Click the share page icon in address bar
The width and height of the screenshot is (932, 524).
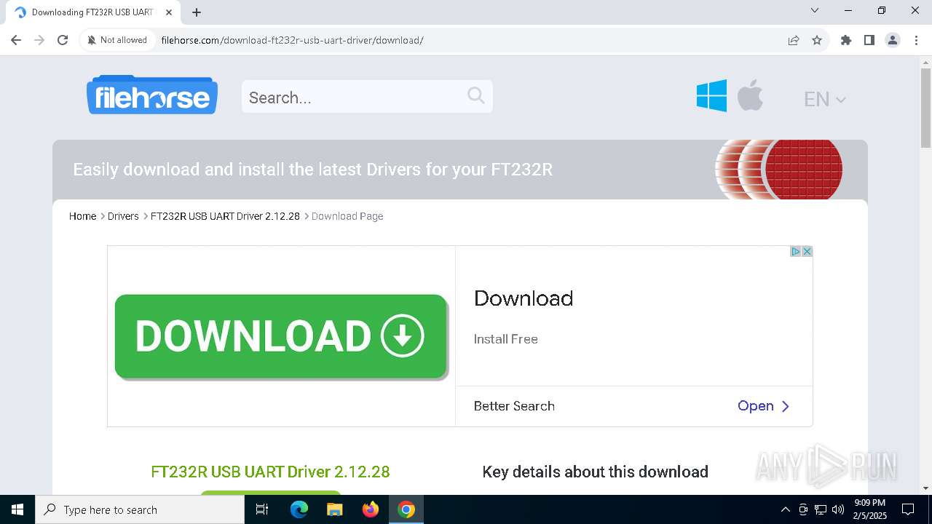tap(794, 40)
